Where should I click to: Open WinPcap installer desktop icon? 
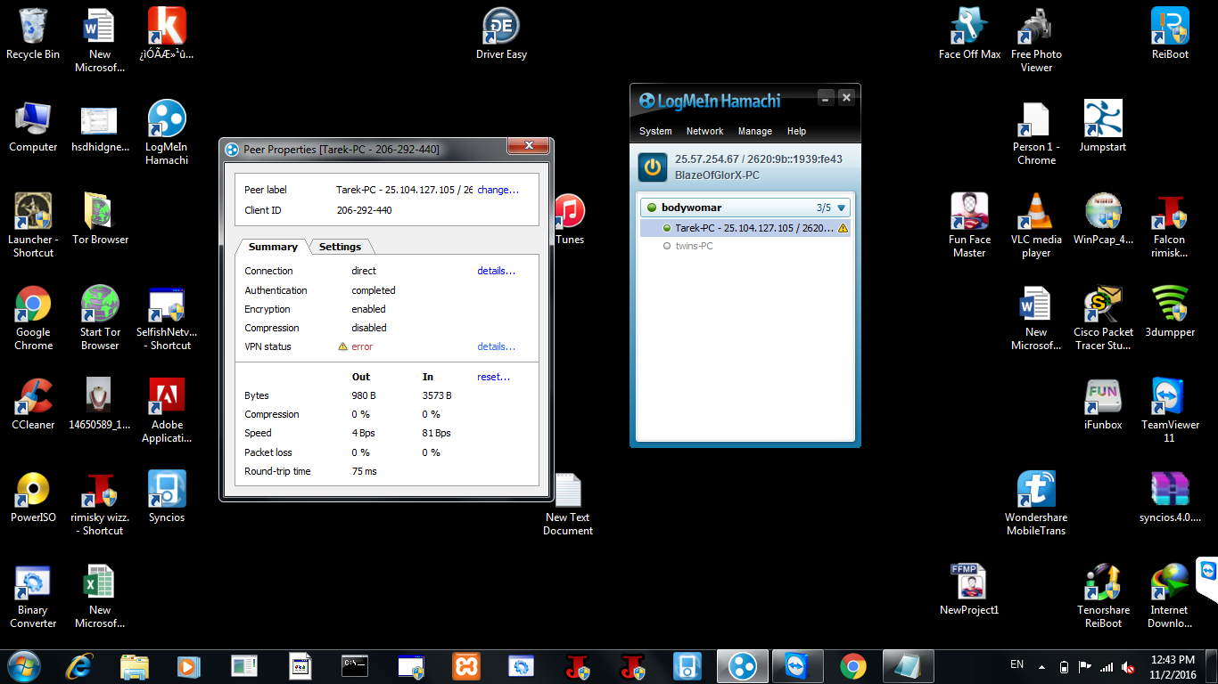point(1103,219)
